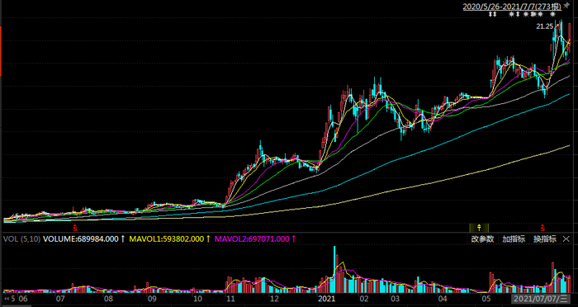The height and width of the screenshot is (307, 578).
Task: Click the rewind arrows icon at timeline start
Action: [7, 298]
